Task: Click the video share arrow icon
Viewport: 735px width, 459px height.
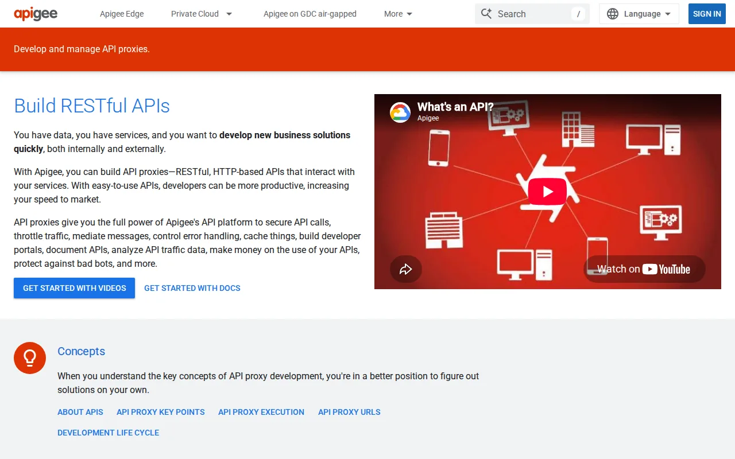Action: 406,269
